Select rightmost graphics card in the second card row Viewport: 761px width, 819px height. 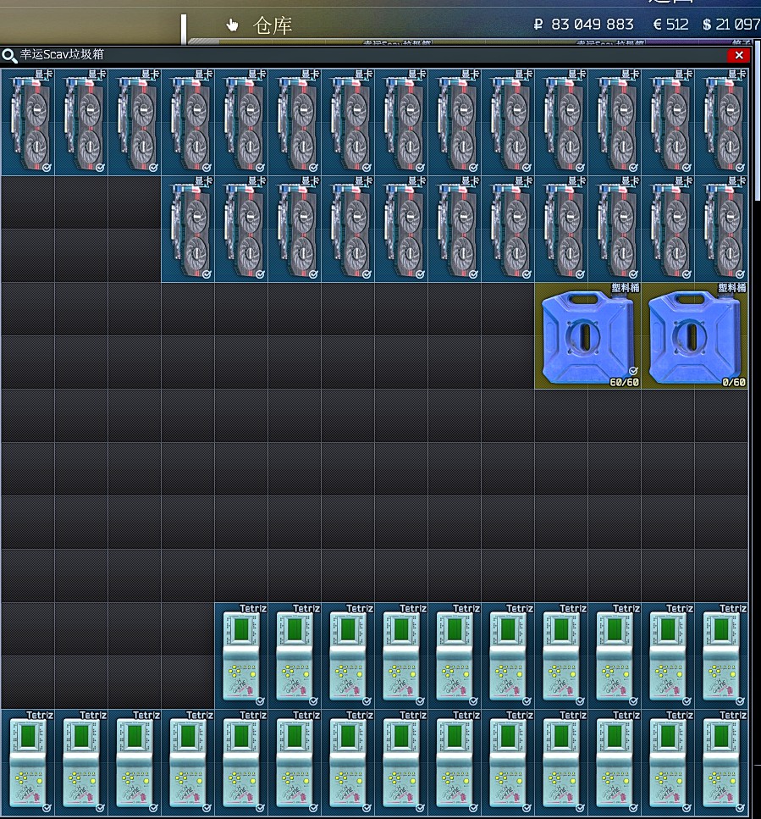pos(721,230)
